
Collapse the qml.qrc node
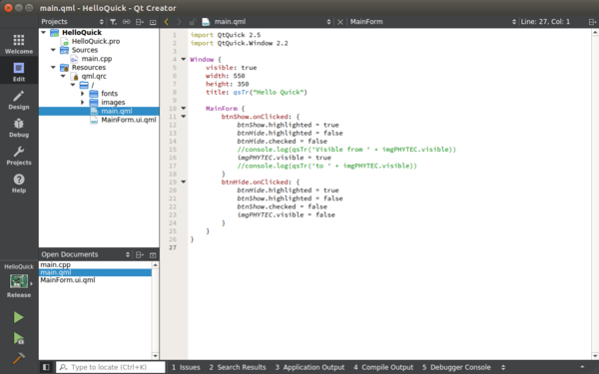tap(63, 77)
